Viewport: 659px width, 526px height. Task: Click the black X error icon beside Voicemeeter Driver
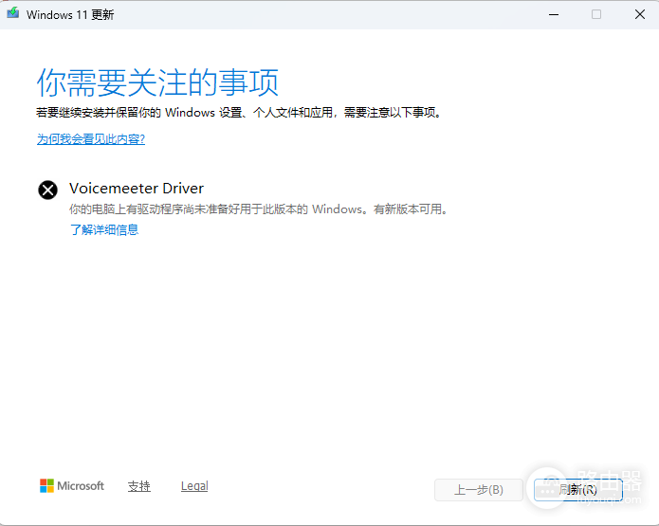tap(48, 190)
